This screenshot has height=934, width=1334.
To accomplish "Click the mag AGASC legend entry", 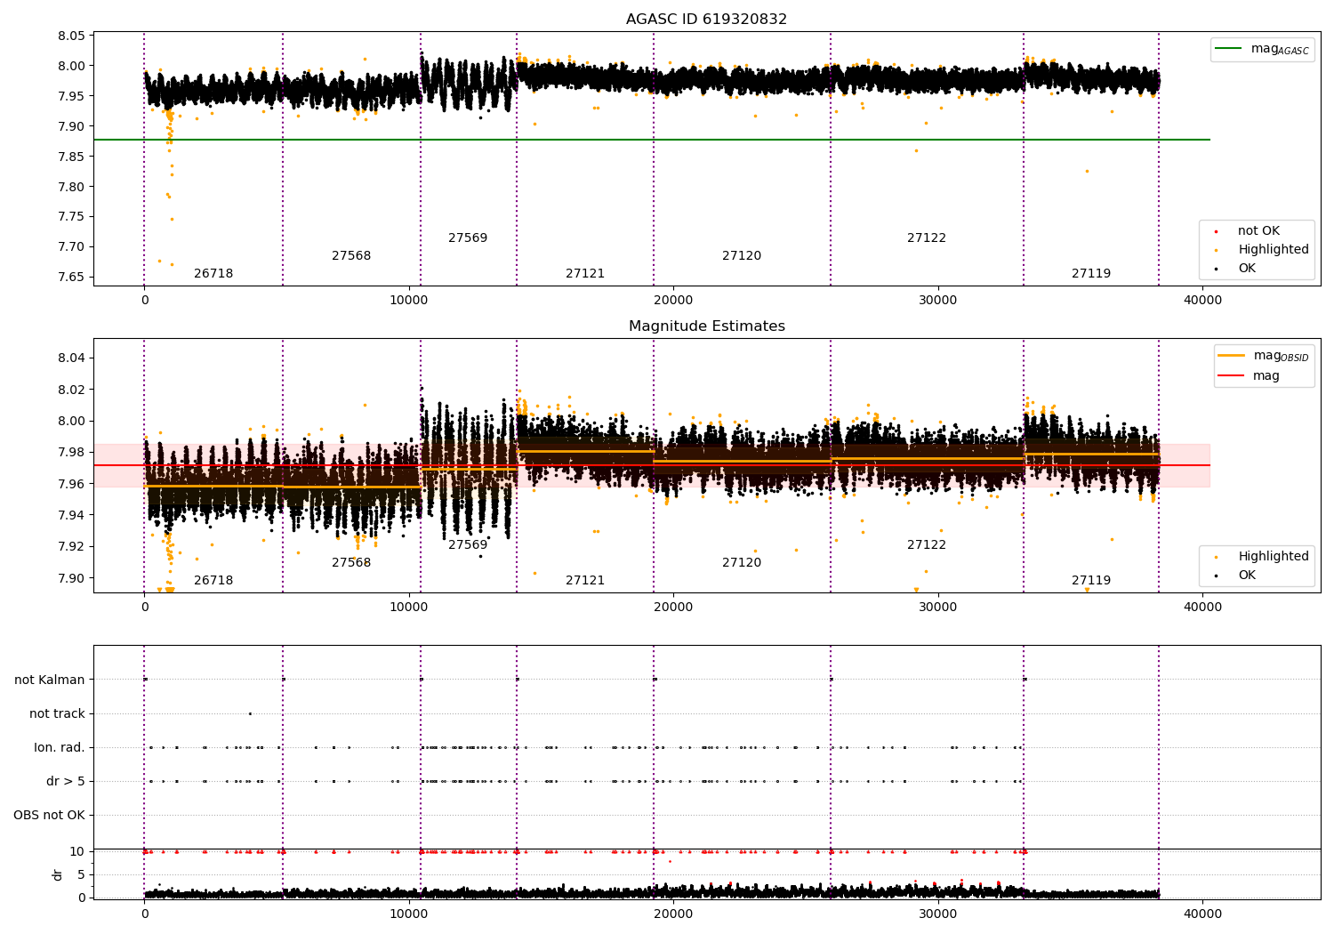I will (1262, 49).
